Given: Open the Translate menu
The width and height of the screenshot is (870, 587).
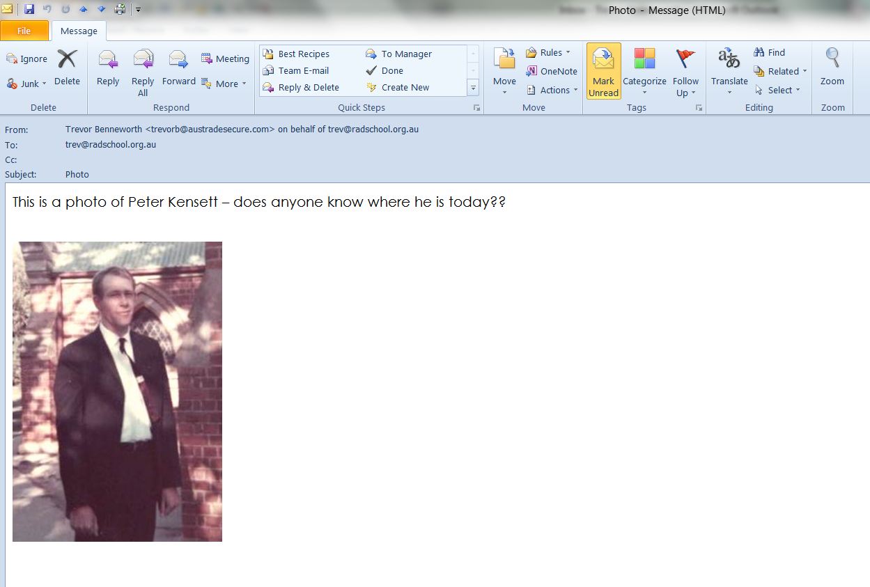Looking at the screenshot, I should tap(729, 72).
